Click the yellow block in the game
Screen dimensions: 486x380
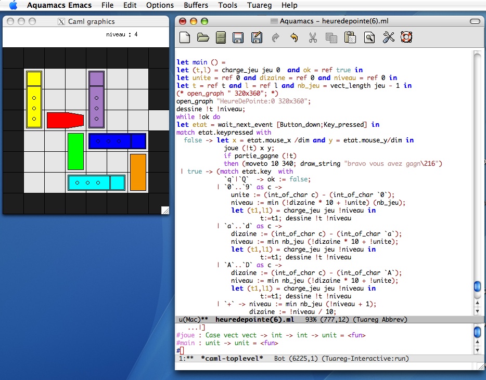(x=34, y=99)
